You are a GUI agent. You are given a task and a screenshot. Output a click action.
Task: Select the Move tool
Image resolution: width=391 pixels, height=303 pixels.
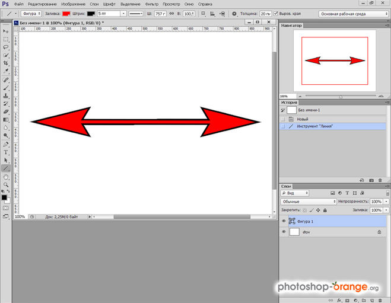(x=6, y=31)
